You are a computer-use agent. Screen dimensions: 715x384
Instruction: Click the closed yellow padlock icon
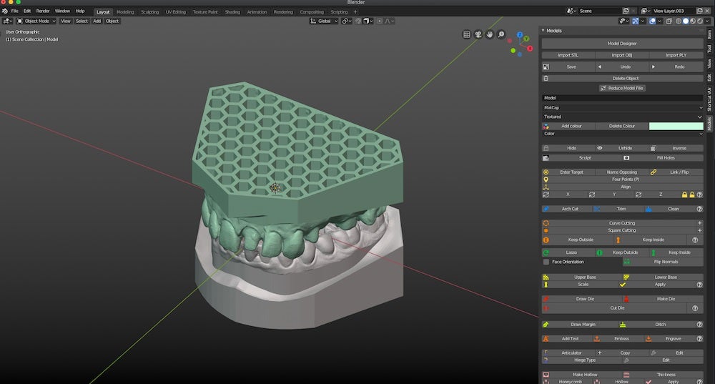(684, 195)
